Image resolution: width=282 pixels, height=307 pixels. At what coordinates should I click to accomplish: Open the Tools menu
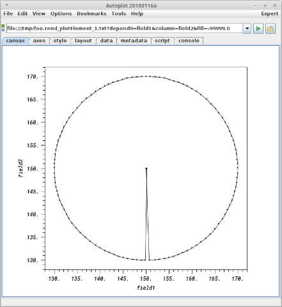(x=119, y=13)
